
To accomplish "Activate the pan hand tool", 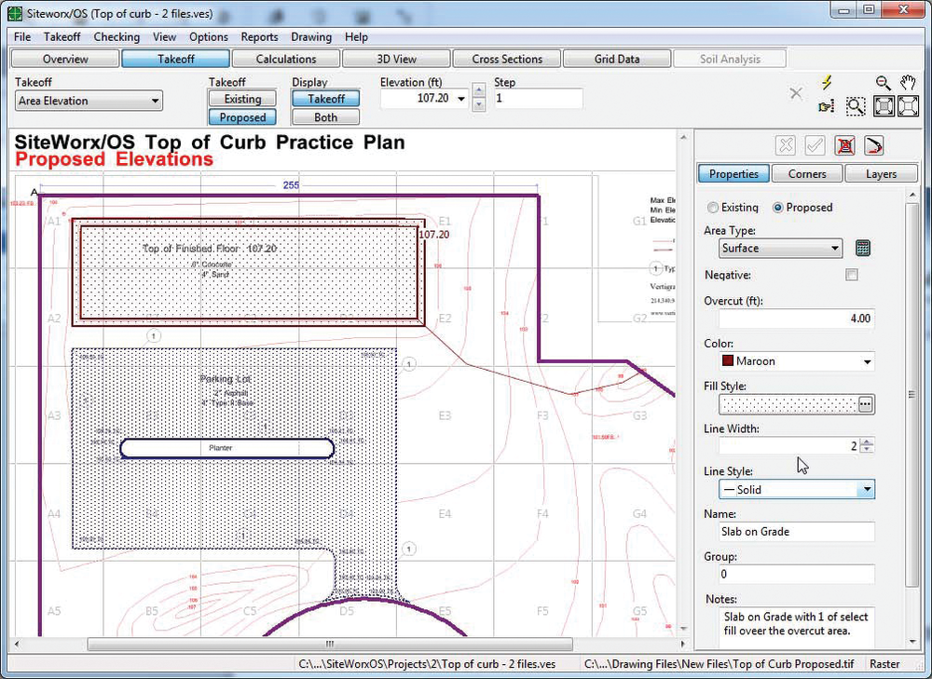I will coord(908,83).
